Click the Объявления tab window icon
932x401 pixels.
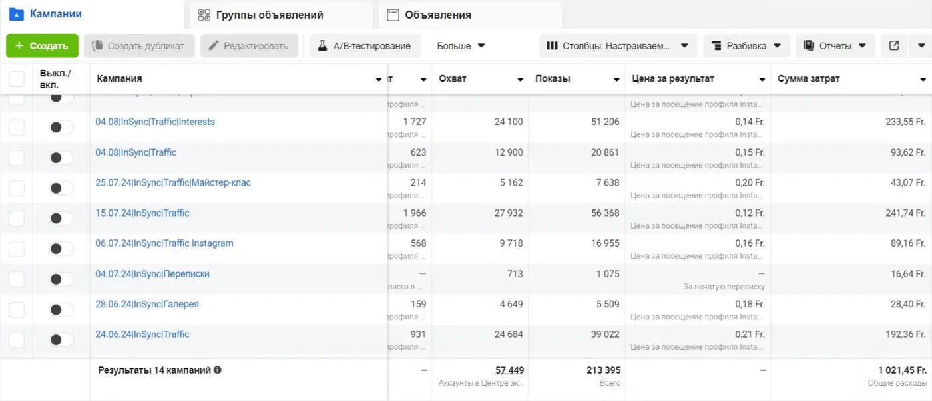pyautogui.click(x=393, y=15)
